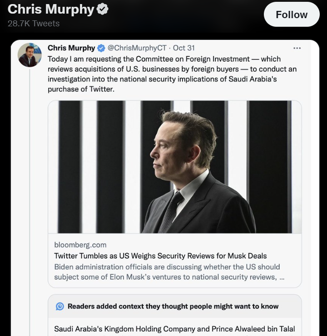This screenshot has height=336, width=327.
Task: Click the Oct 31 tweet timestamp
Action: click(184, 48)
